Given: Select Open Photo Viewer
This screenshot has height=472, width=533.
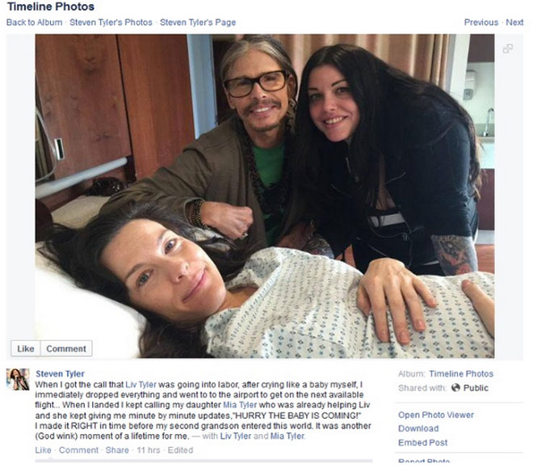Looking at the screenshot, I should click(436, 415).
